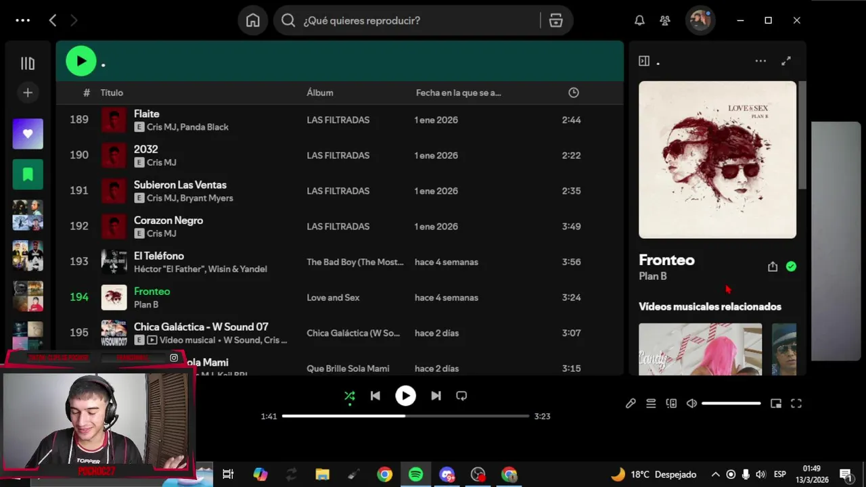
Task: Select the song Flaite
Action: 147,114
